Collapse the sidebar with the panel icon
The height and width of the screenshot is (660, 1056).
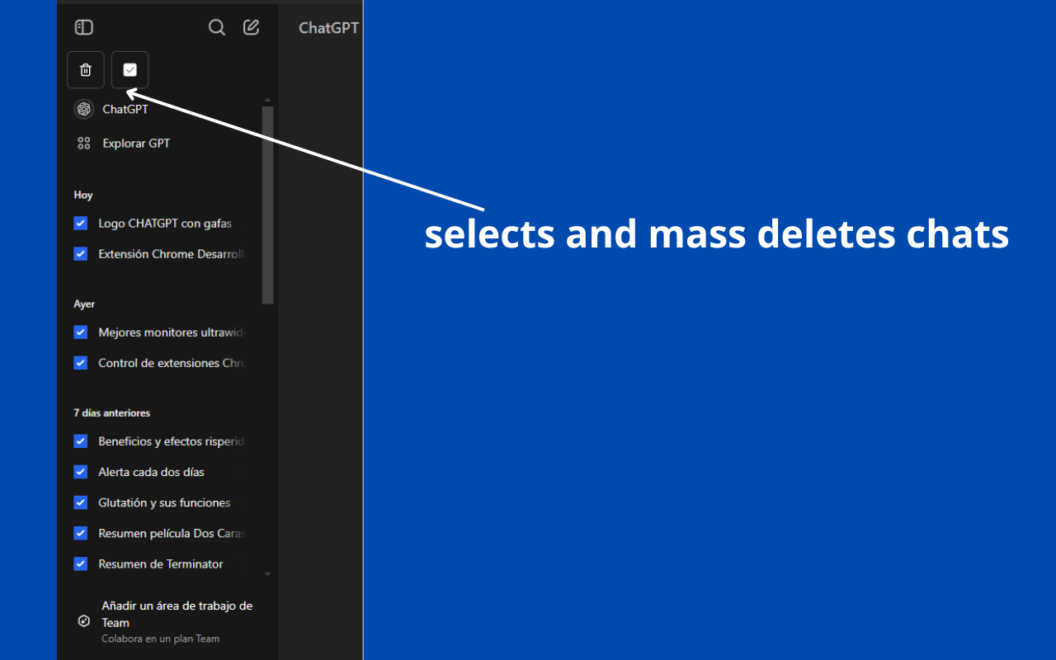point(83,26)
